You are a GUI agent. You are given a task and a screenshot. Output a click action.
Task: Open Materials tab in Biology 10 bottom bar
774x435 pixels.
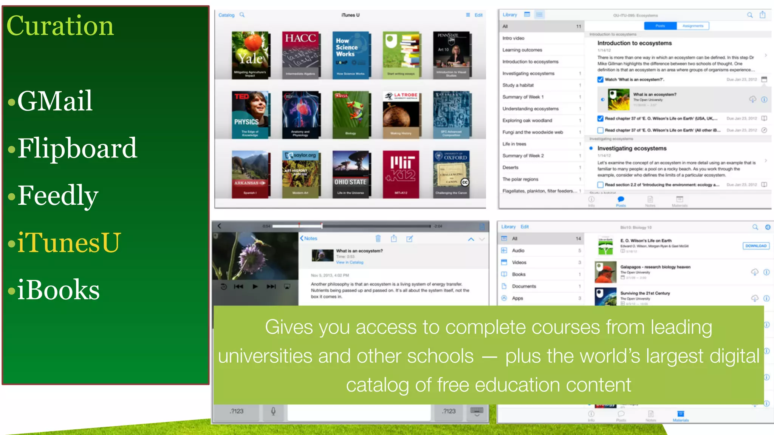tap(681, 416)
